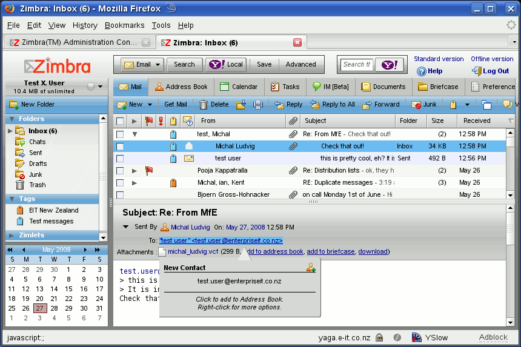The height and width of the screenshot is (347, 521).
Task: Click the lock icon in status bar
Action: coord(379,338)
